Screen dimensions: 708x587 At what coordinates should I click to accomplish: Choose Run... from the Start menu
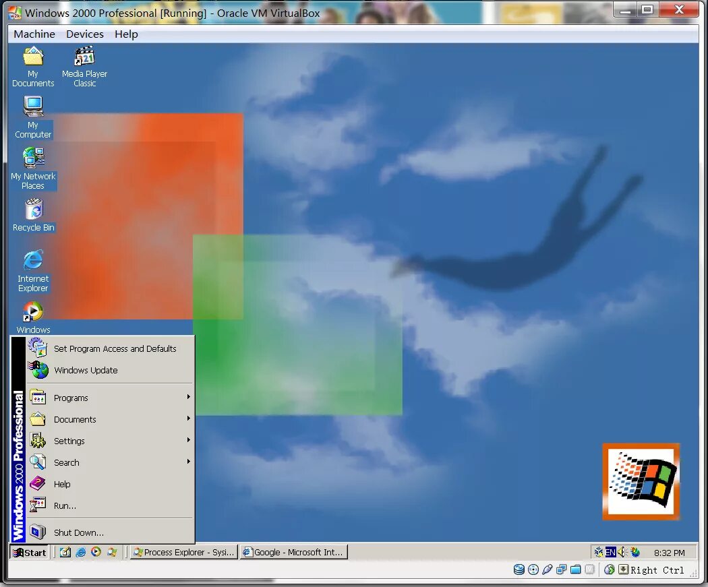coord(110,505)
